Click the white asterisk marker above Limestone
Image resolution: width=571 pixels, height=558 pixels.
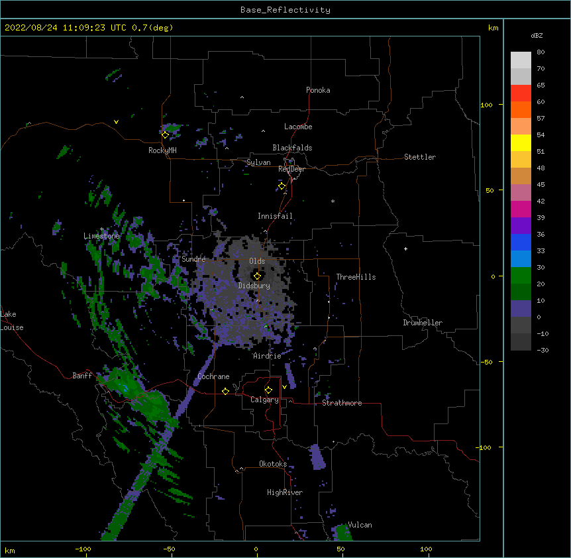point(101,229)
